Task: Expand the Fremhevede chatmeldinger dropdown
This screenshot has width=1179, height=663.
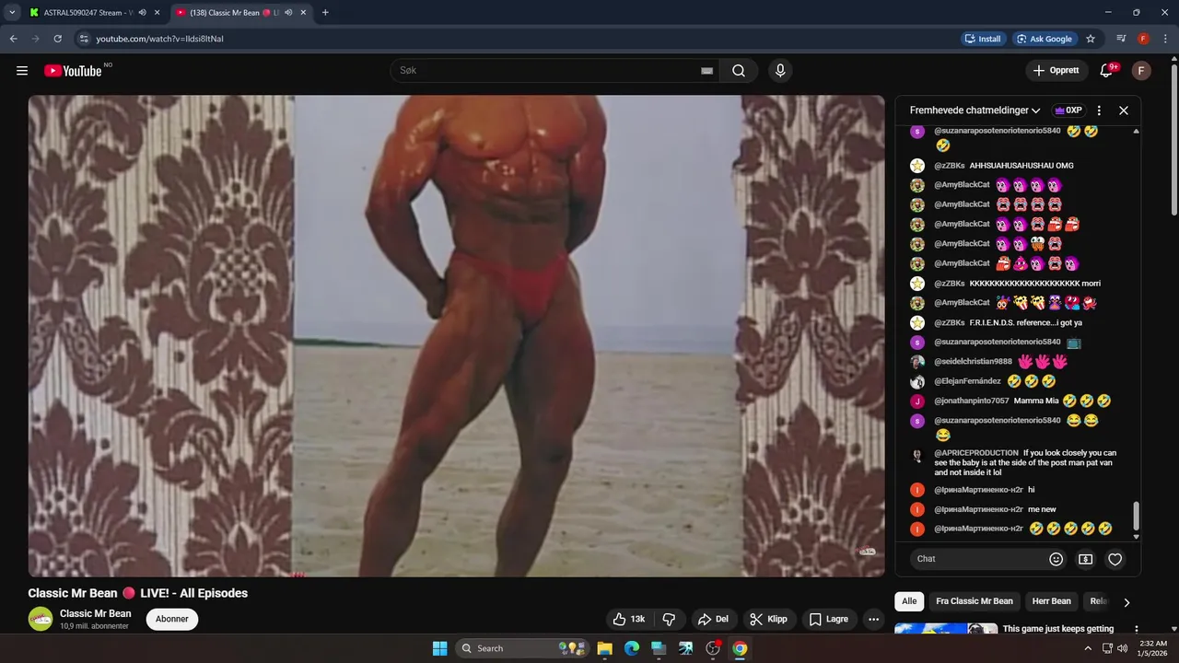Action: 975,110
